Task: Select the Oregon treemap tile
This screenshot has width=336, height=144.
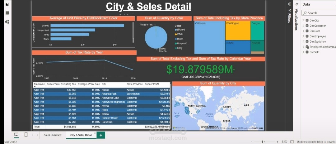Action: (x=257, y=31)
